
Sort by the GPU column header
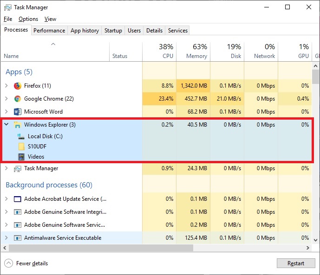(x=295, y=52)
